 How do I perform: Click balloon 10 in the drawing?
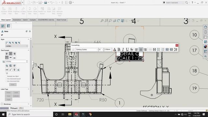[194, 35]
